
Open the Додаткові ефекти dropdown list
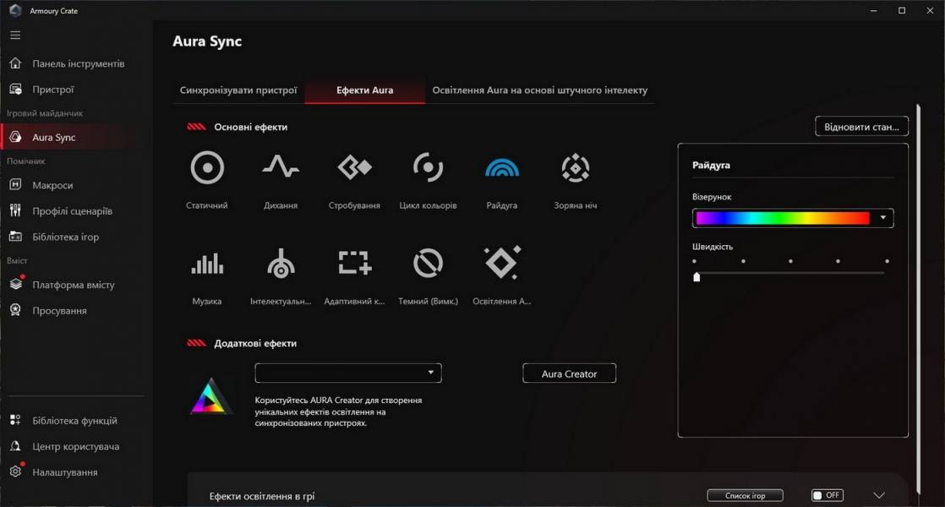348,373
